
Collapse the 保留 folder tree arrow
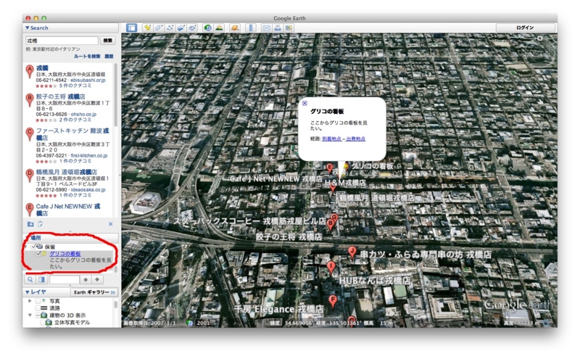click(x=27, y=247)
